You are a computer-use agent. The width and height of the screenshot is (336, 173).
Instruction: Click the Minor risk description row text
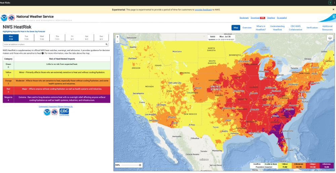(62, 72)
